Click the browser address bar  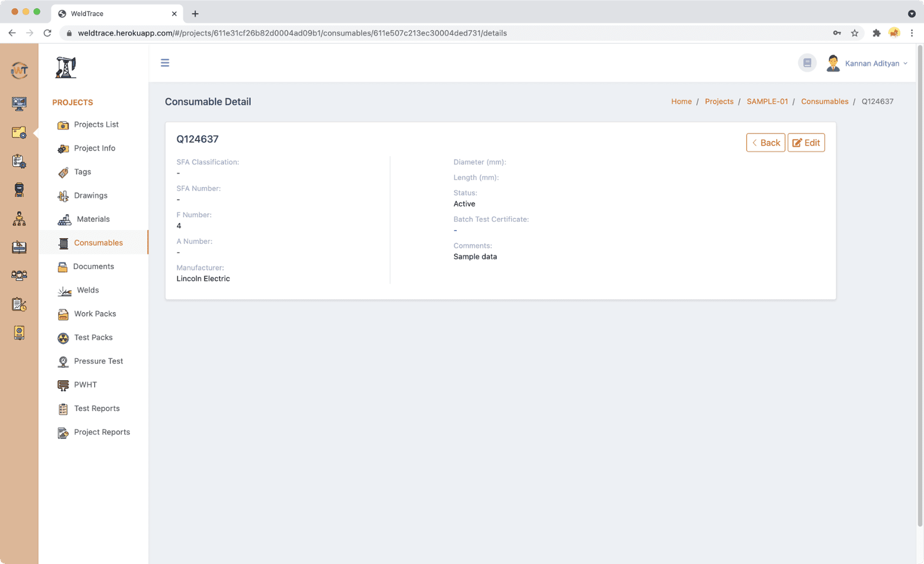(404, 33)
